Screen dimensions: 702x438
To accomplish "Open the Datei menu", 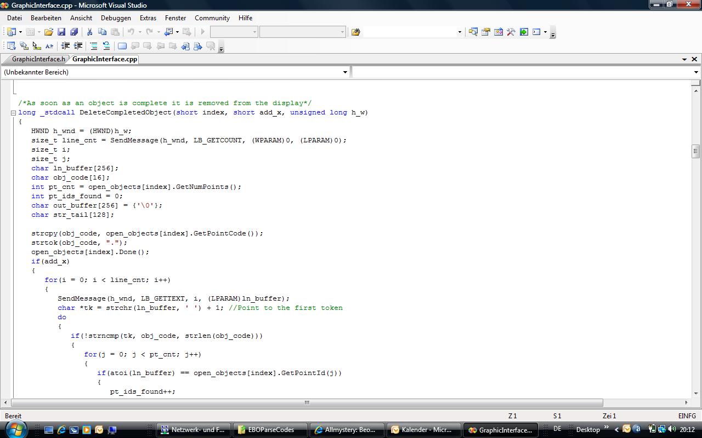I will tap(14, 18).
